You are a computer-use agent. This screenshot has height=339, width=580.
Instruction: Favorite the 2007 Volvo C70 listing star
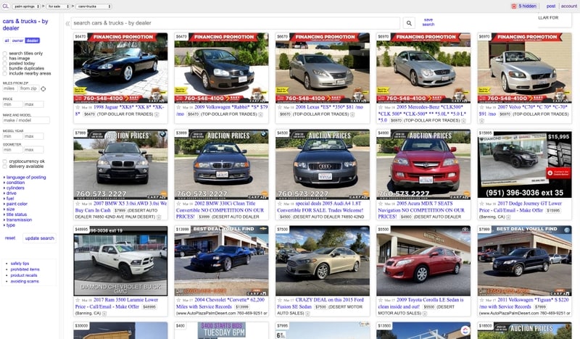[481, 107]
